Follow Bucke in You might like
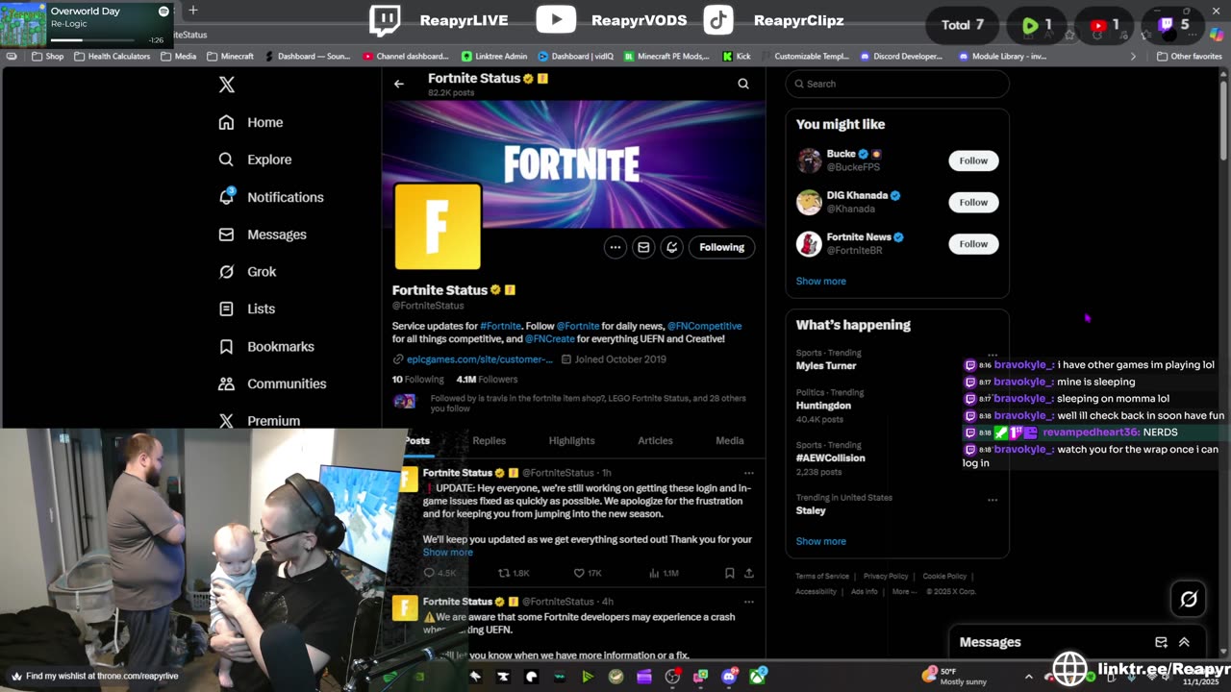 973,161
